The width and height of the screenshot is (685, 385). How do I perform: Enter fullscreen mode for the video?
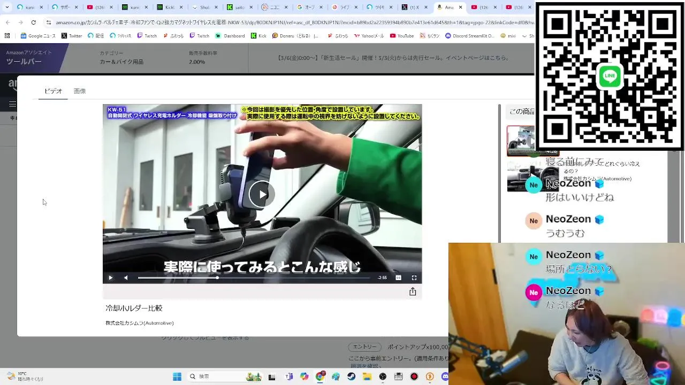(414, 278)
